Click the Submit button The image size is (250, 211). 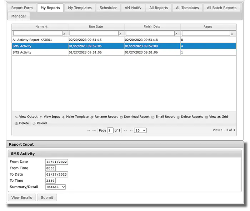(x=47, y=197)
